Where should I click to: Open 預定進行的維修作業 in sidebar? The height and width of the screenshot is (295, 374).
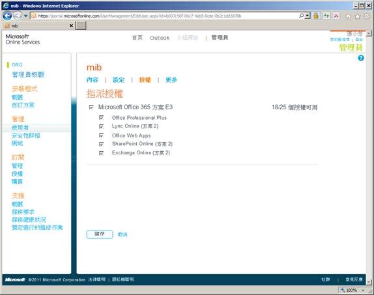[x=37, y=227]
